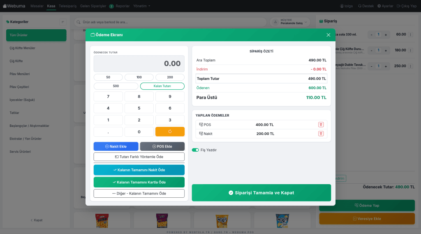Click the Ödenecek Tutar amount field

[x=139, y=64]
